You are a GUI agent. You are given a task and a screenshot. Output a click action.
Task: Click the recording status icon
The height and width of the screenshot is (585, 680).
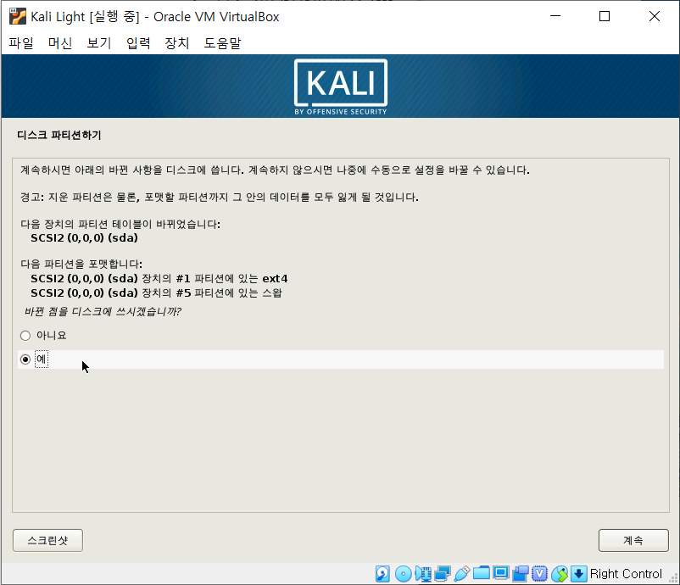coord(521,574)
